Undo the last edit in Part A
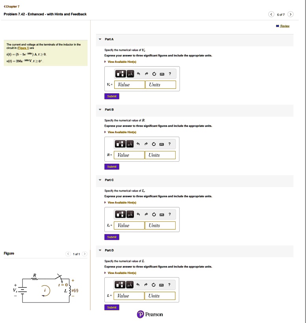 point(138,74)
